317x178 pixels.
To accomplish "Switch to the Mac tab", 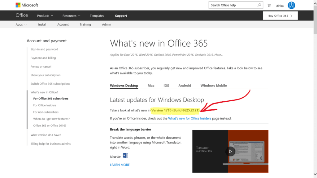I will [x=151, y=86].
